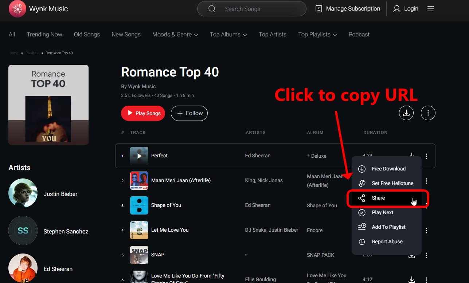Click Justin Bieber artist name in sidebar
Image resolution: width=469 pixels, height=283 pixels.
60,194
